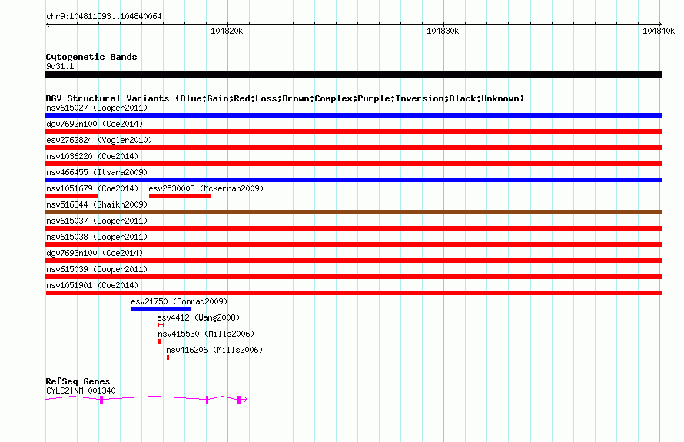Open variant label dgv7692n100 (Coe2014)
Screen dimensions: 684x442
pyautogui.click(x=95, y=124)
